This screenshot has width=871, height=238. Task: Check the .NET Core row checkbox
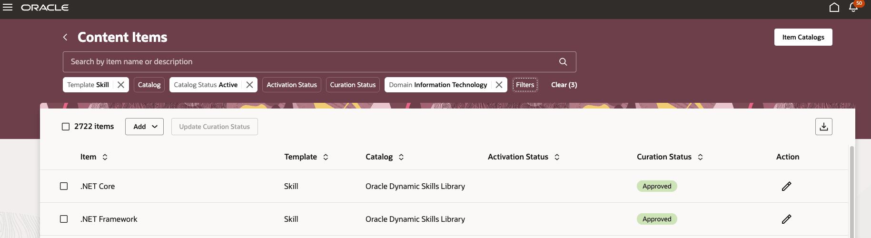pyautogui.click(x=64, y=186)
